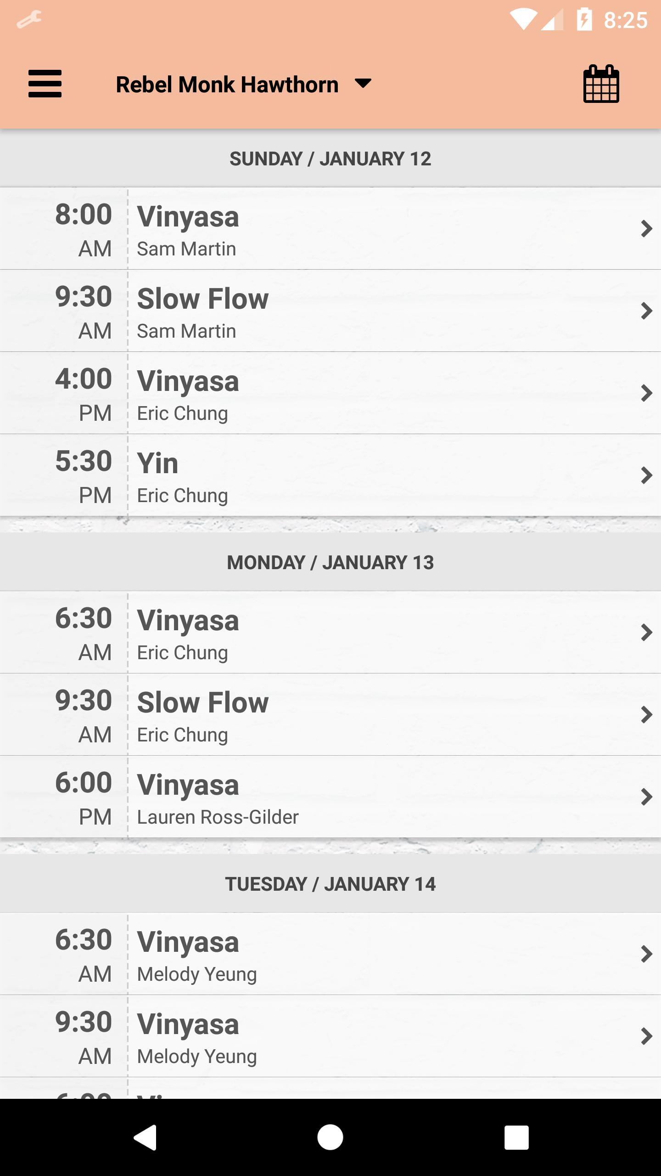
Task: Open the calendar date picker icon
Action: [x=601, y=84]
